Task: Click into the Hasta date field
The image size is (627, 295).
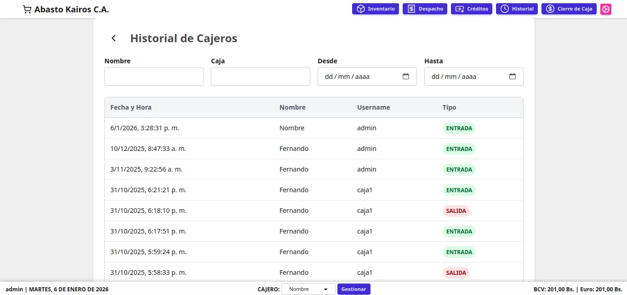Action: pos(460,77)
